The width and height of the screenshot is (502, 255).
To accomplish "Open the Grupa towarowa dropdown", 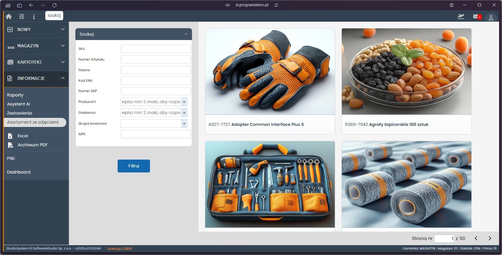I will click(184, 124).
